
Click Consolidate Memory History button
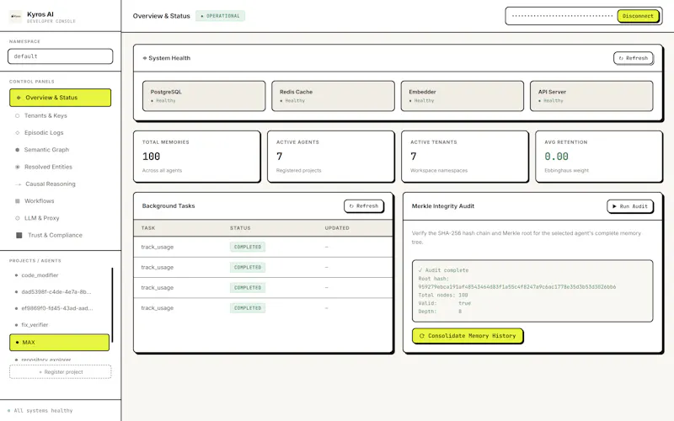[468, 336]
